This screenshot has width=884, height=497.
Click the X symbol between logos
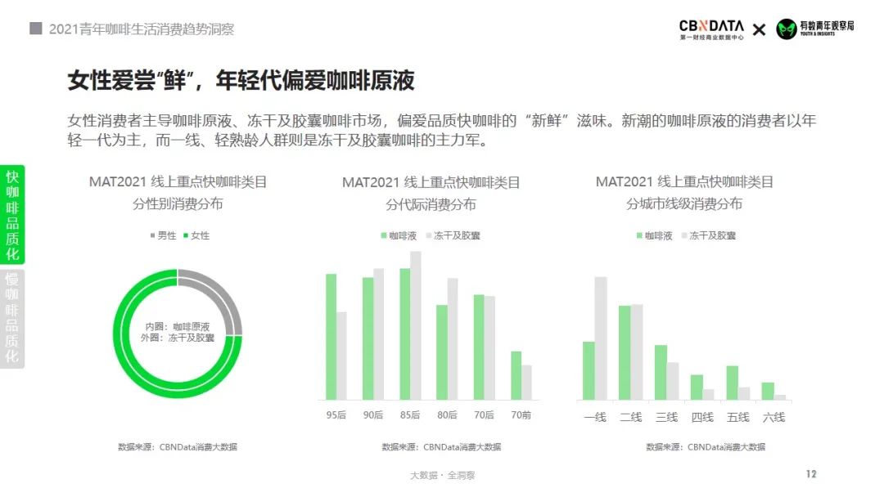pyautogui.click(x=760, y=29)
